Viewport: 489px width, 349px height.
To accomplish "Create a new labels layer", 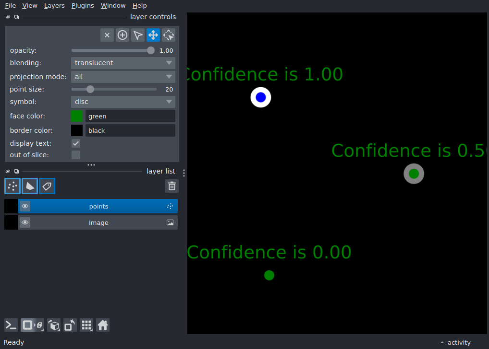I will coord(47,186).
